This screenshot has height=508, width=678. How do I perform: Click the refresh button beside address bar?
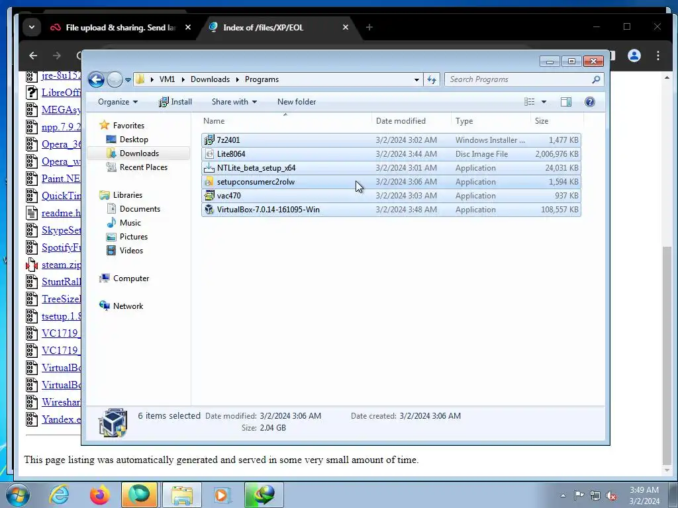pos(432,79)
